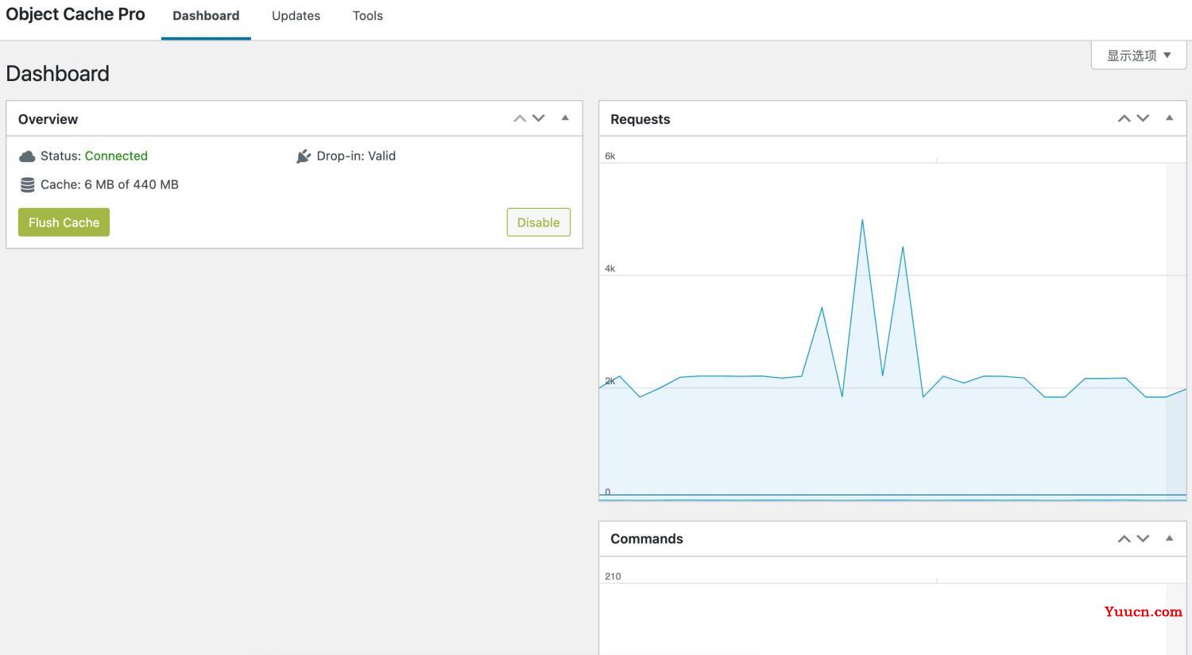This screenshot has height=655, width=1192.
Task: Click the database Cache icon
Action: pos(27,185)
